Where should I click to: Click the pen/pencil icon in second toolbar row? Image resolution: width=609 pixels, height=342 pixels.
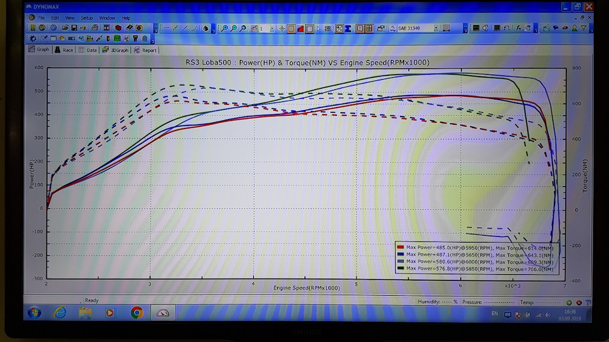point(99,39)
